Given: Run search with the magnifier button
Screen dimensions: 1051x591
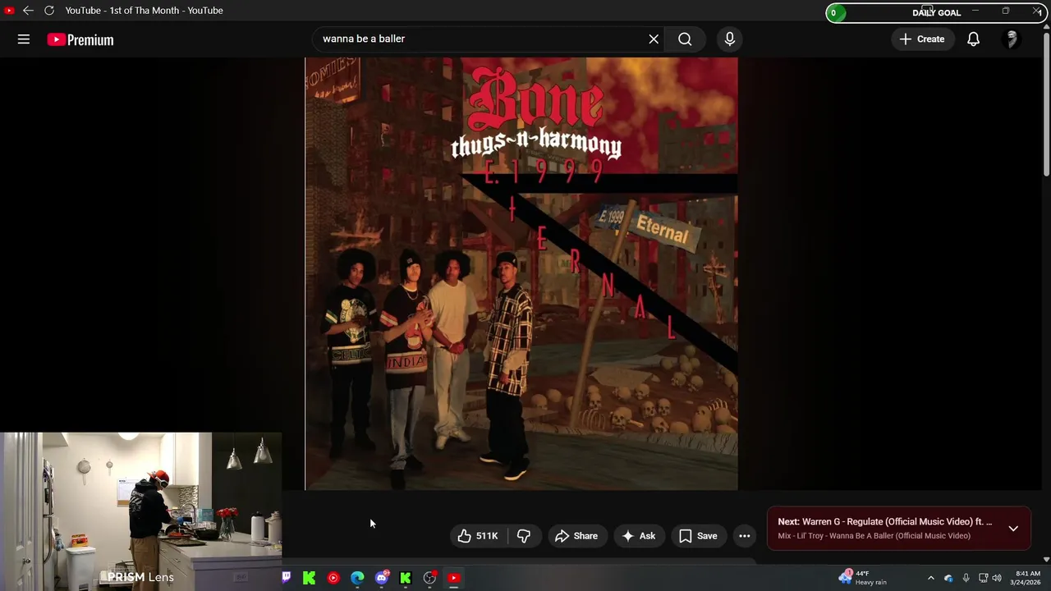Looking at the screenshot, I should click(x=685, y=39).
